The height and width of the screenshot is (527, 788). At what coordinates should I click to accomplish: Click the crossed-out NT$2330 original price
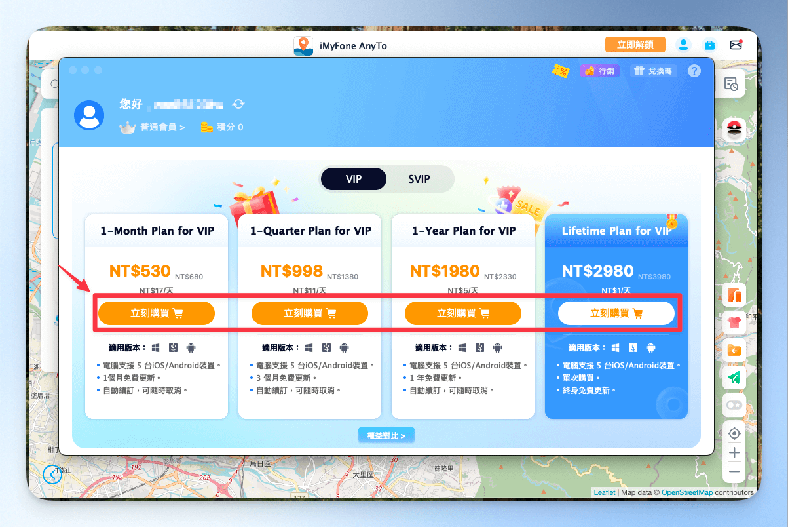(x=500, y=277)
